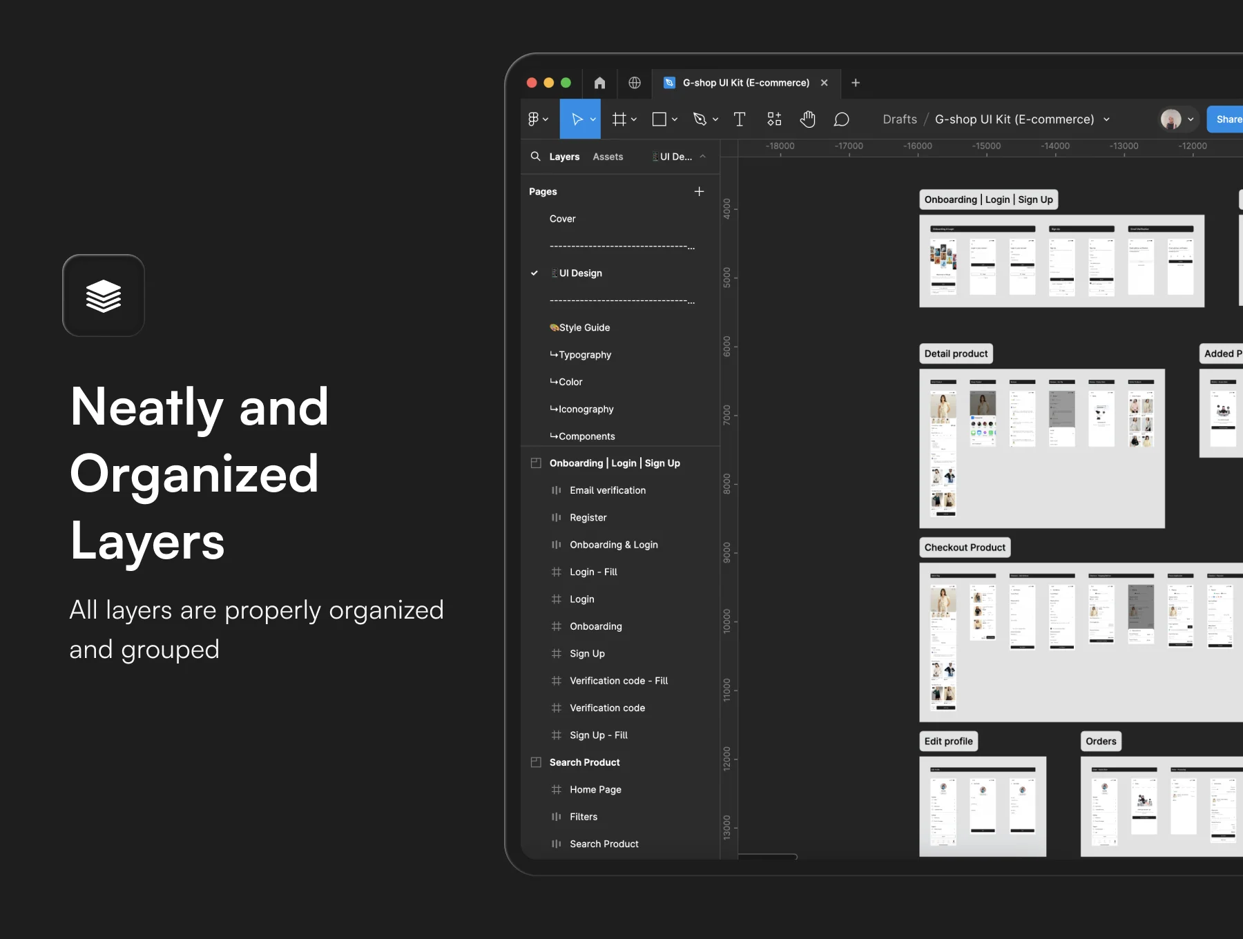This screenshot has height=939, width=1243.
Task: Open the Figma main menu icon
Action: (x=533, y=119)
